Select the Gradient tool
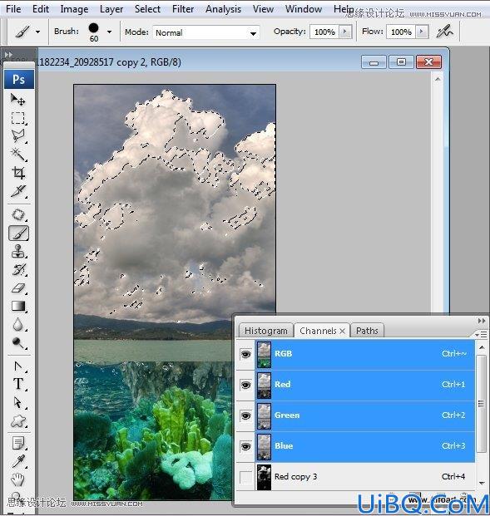 pos(17,306)
